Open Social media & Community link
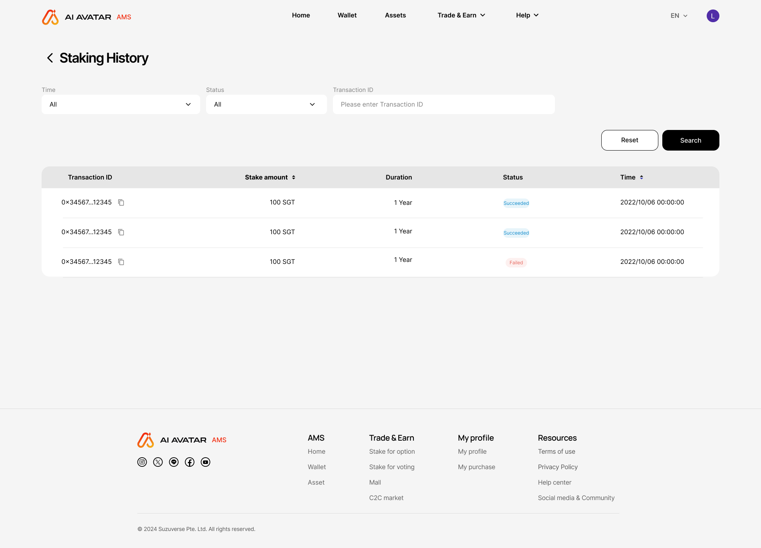Viewport: 761px width, 548px height. 576,498
